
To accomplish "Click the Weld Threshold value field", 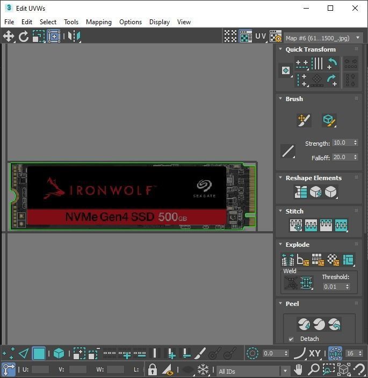I will [x=333, y=287].
